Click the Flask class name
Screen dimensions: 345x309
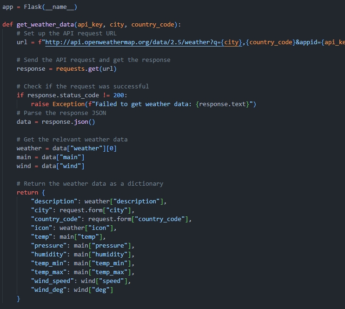tap(33, 7)
